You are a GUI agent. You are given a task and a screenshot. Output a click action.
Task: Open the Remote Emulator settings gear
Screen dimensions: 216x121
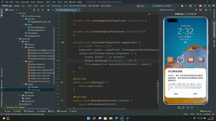point(206,10)
